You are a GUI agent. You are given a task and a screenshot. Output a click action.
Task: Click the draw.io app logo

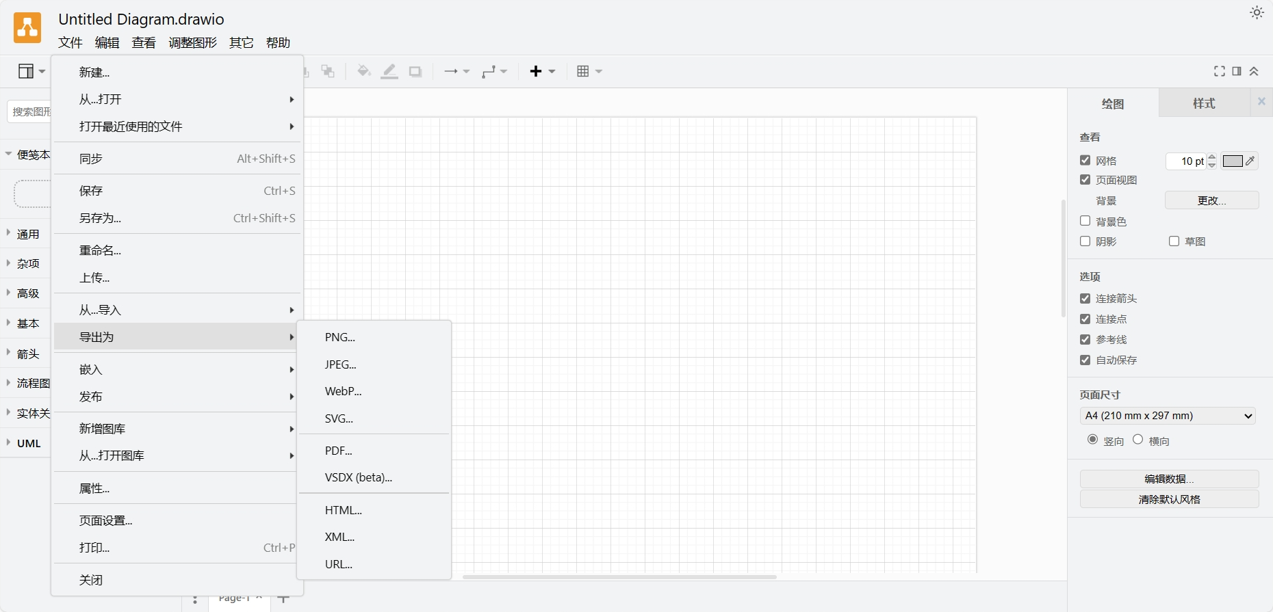[27, 28]
